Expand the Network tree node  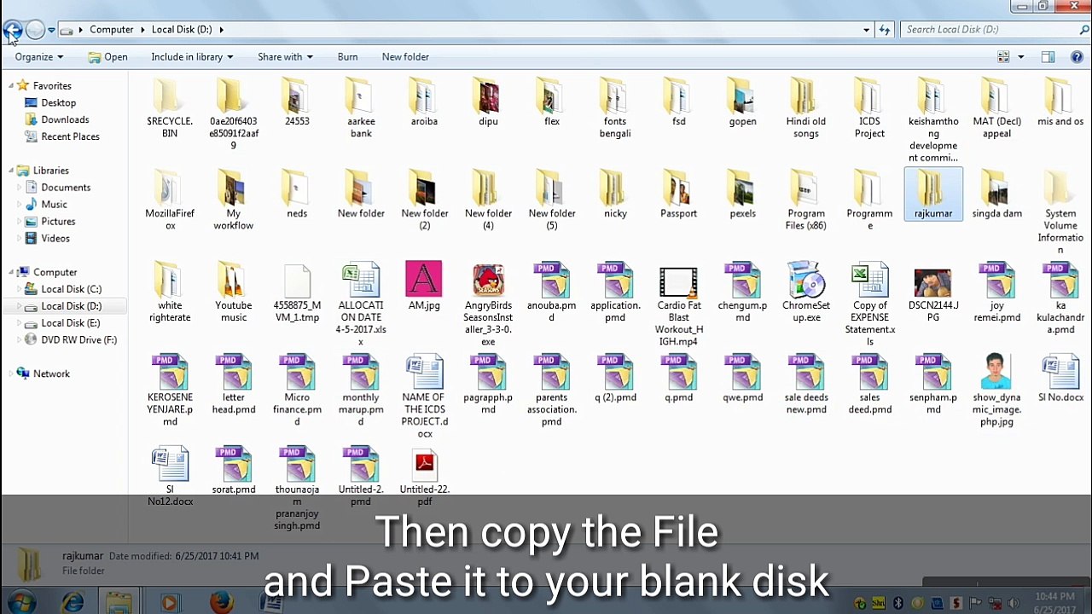[x=11, y=374]
